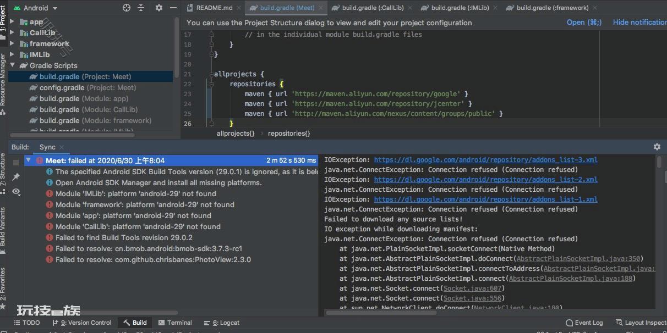Open the Build Variants side tab
Image resolution: width=667 pixels, height=333 pixels.
(3, 231)
